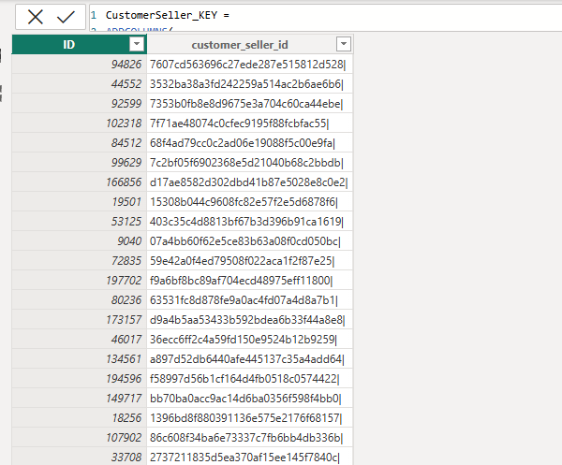The image size is (562, 465).
Task: Select the ID column header
Action: [68, 45]
